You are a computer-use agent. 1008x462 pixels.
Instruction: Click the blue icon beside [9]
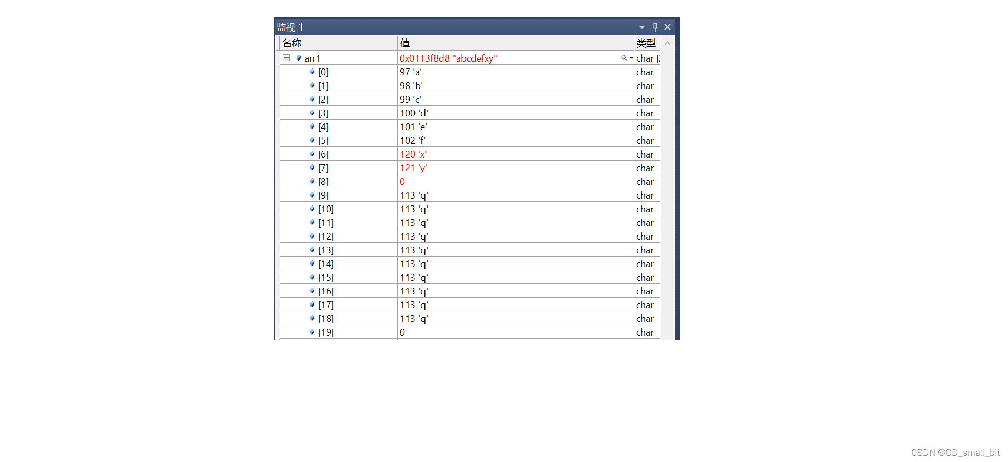tap(312, 195)
